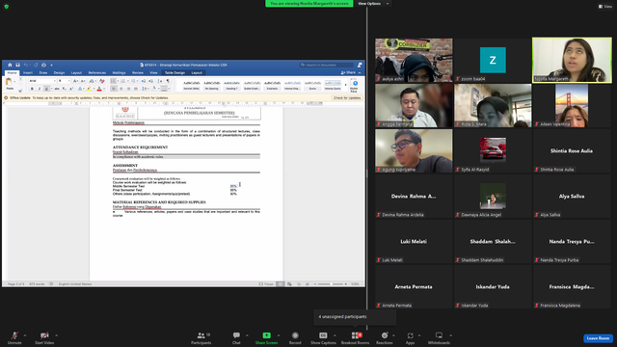Expand audio options arrow beside Unmute
Image resolution: width=617 pixels, height=347 pixels.
point(25,335)
